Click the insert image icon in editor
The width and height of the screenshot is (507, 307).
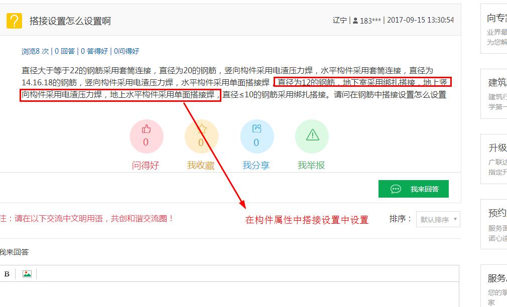[x=27, y=274]
